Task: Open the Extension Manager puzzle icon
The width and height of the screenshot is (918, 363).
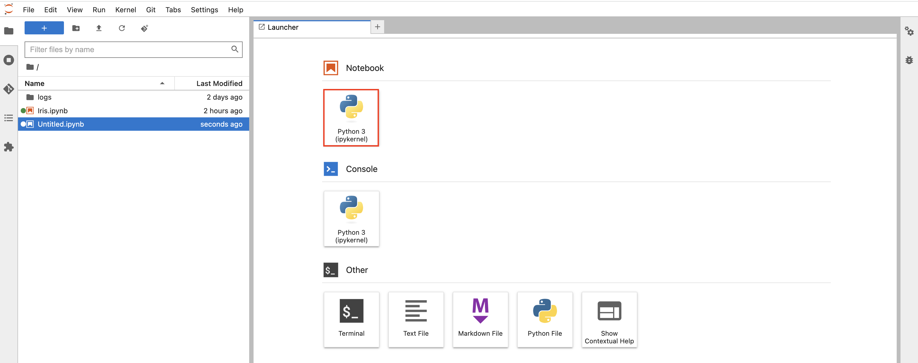Action: 8,147
